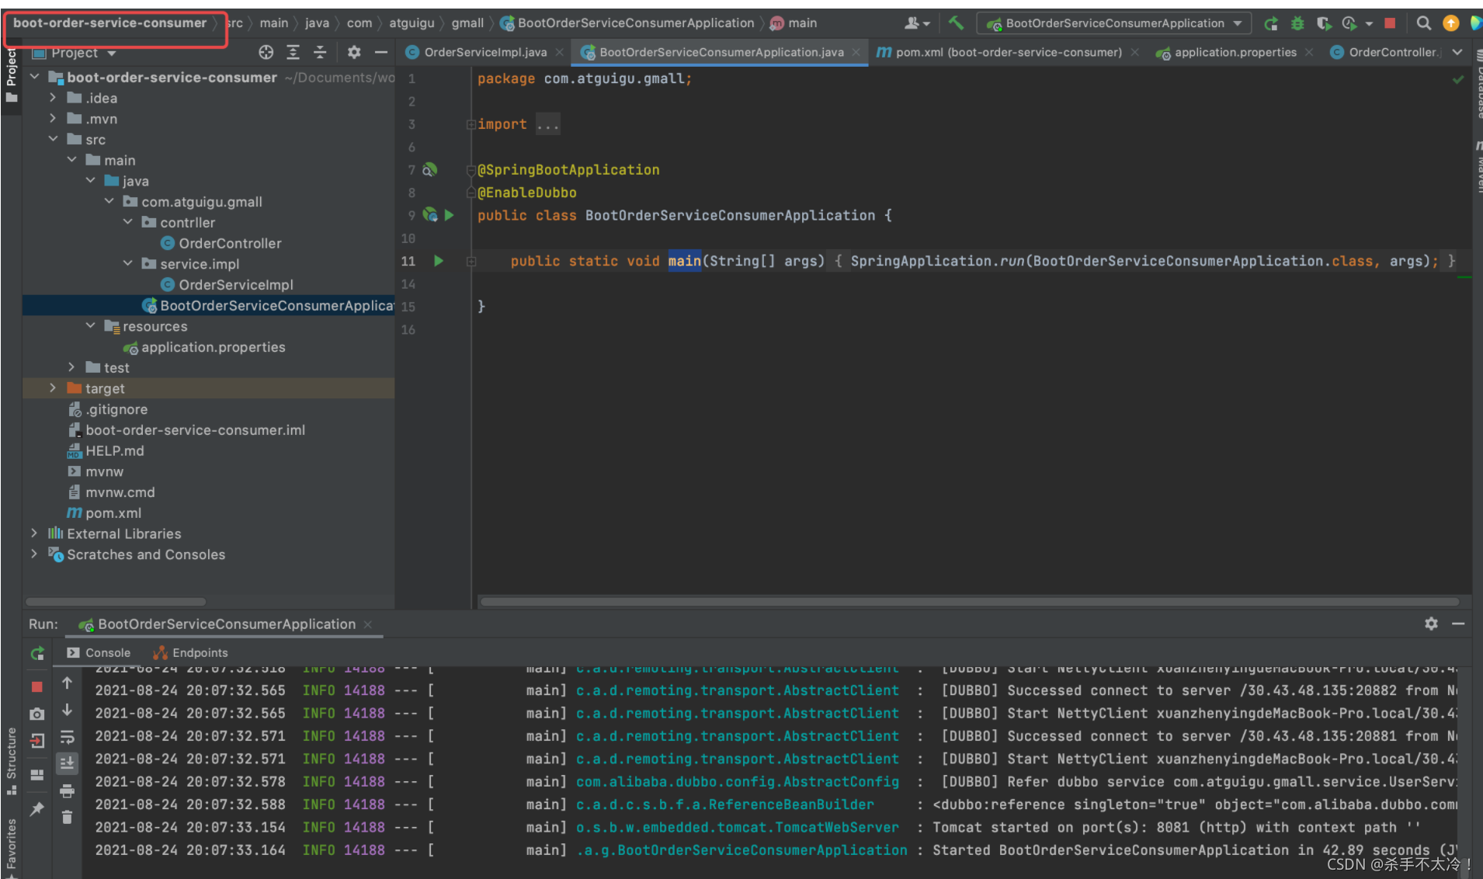1483x879 pixels.
Task: Restore layout icon in the Run panel
Action: (36, 774)
